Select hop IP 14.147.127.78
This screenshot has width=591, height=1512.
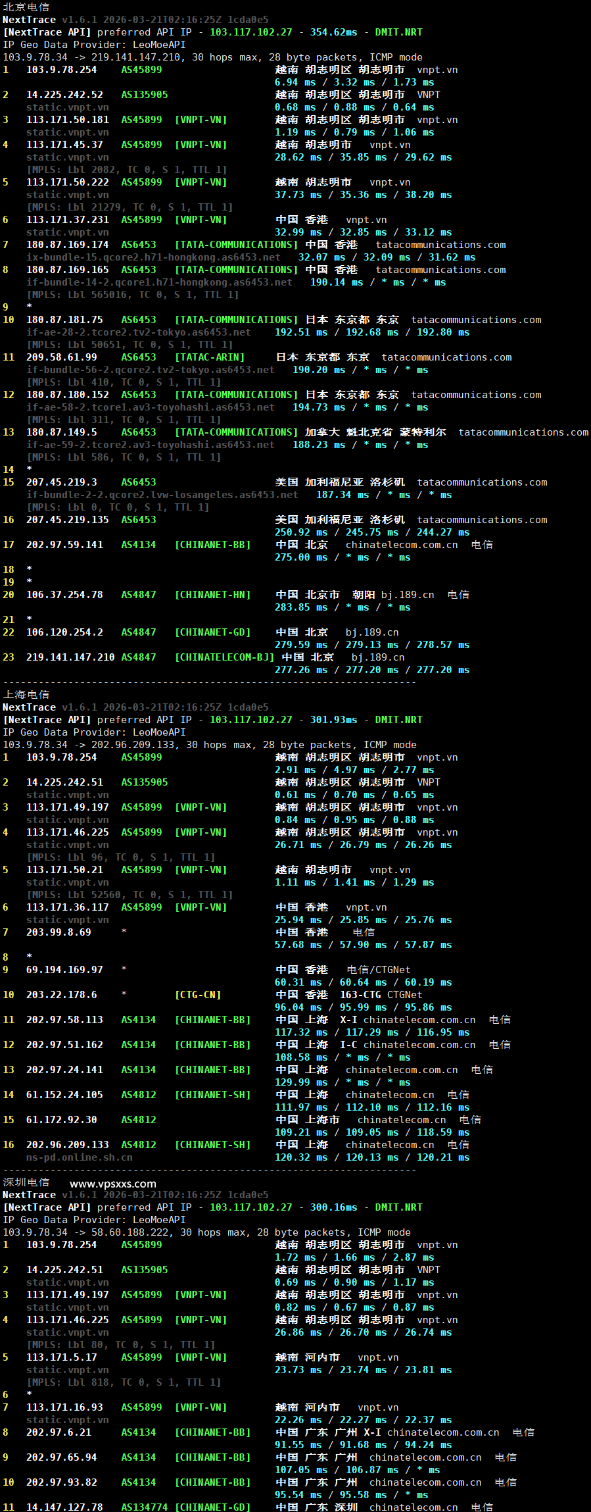(64, 1507)
